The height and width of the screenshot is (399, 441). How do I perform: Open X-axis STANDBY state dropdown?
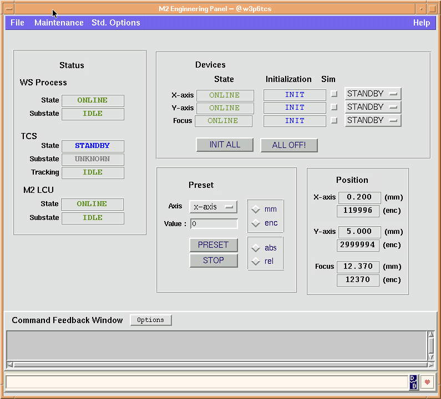pos(373,94)
